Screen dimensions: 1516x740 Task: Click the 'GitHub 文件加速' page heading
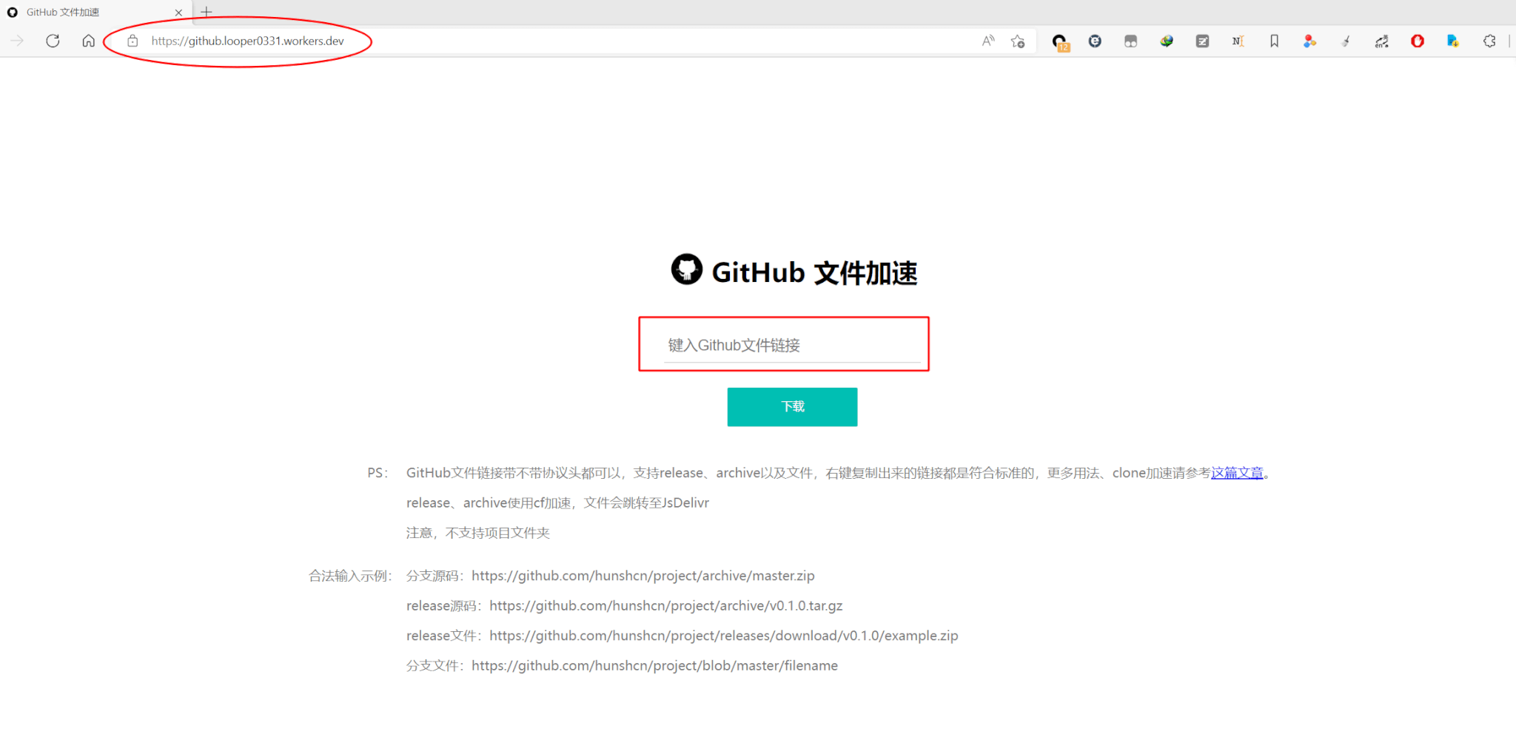click(814, 273)
